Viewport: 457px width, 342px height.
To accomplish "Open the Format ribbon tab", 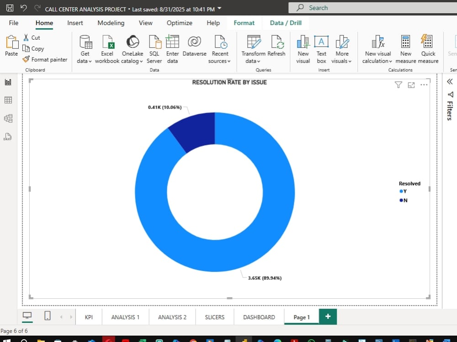I will pyautogui.click(x=244, y=23).
